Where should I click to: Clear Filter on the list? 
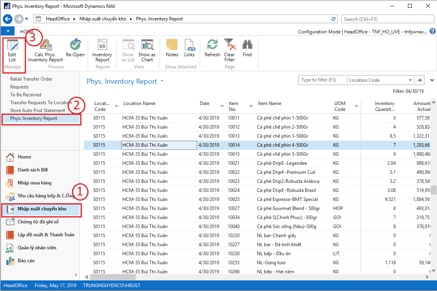[229, 50]
